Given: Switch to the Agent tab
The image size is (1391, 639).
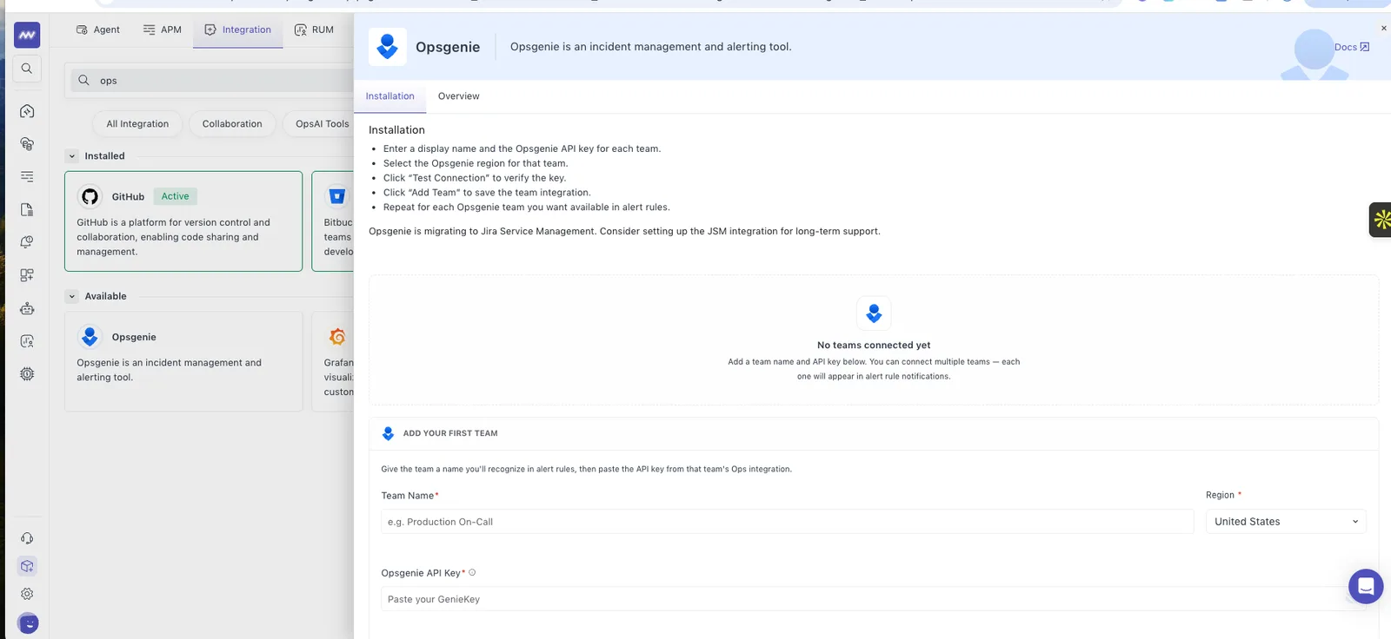Looking at the screenshot, I should tap(97, 30).
